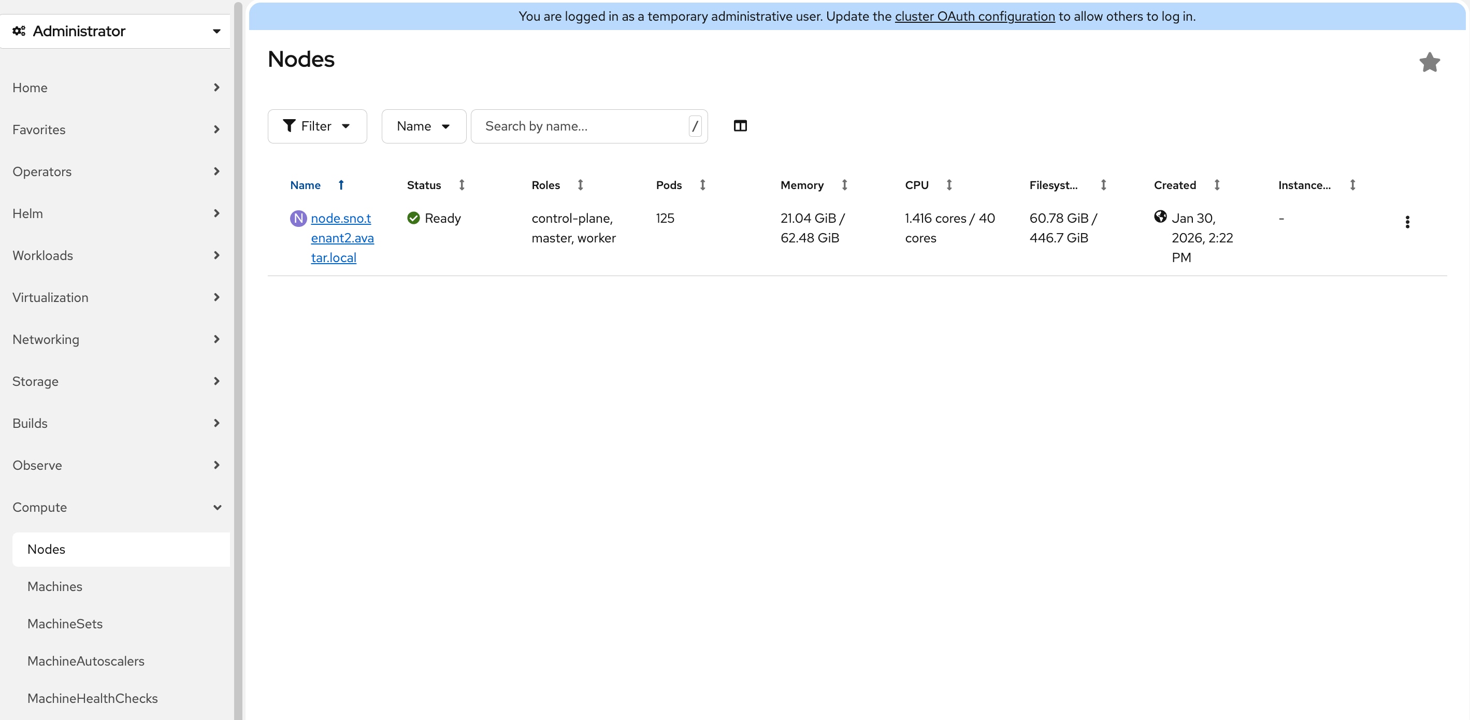This screenshot has height=720, width=1470.
Task: Sort by Created column arrows
Action: tap(1217, 185)
